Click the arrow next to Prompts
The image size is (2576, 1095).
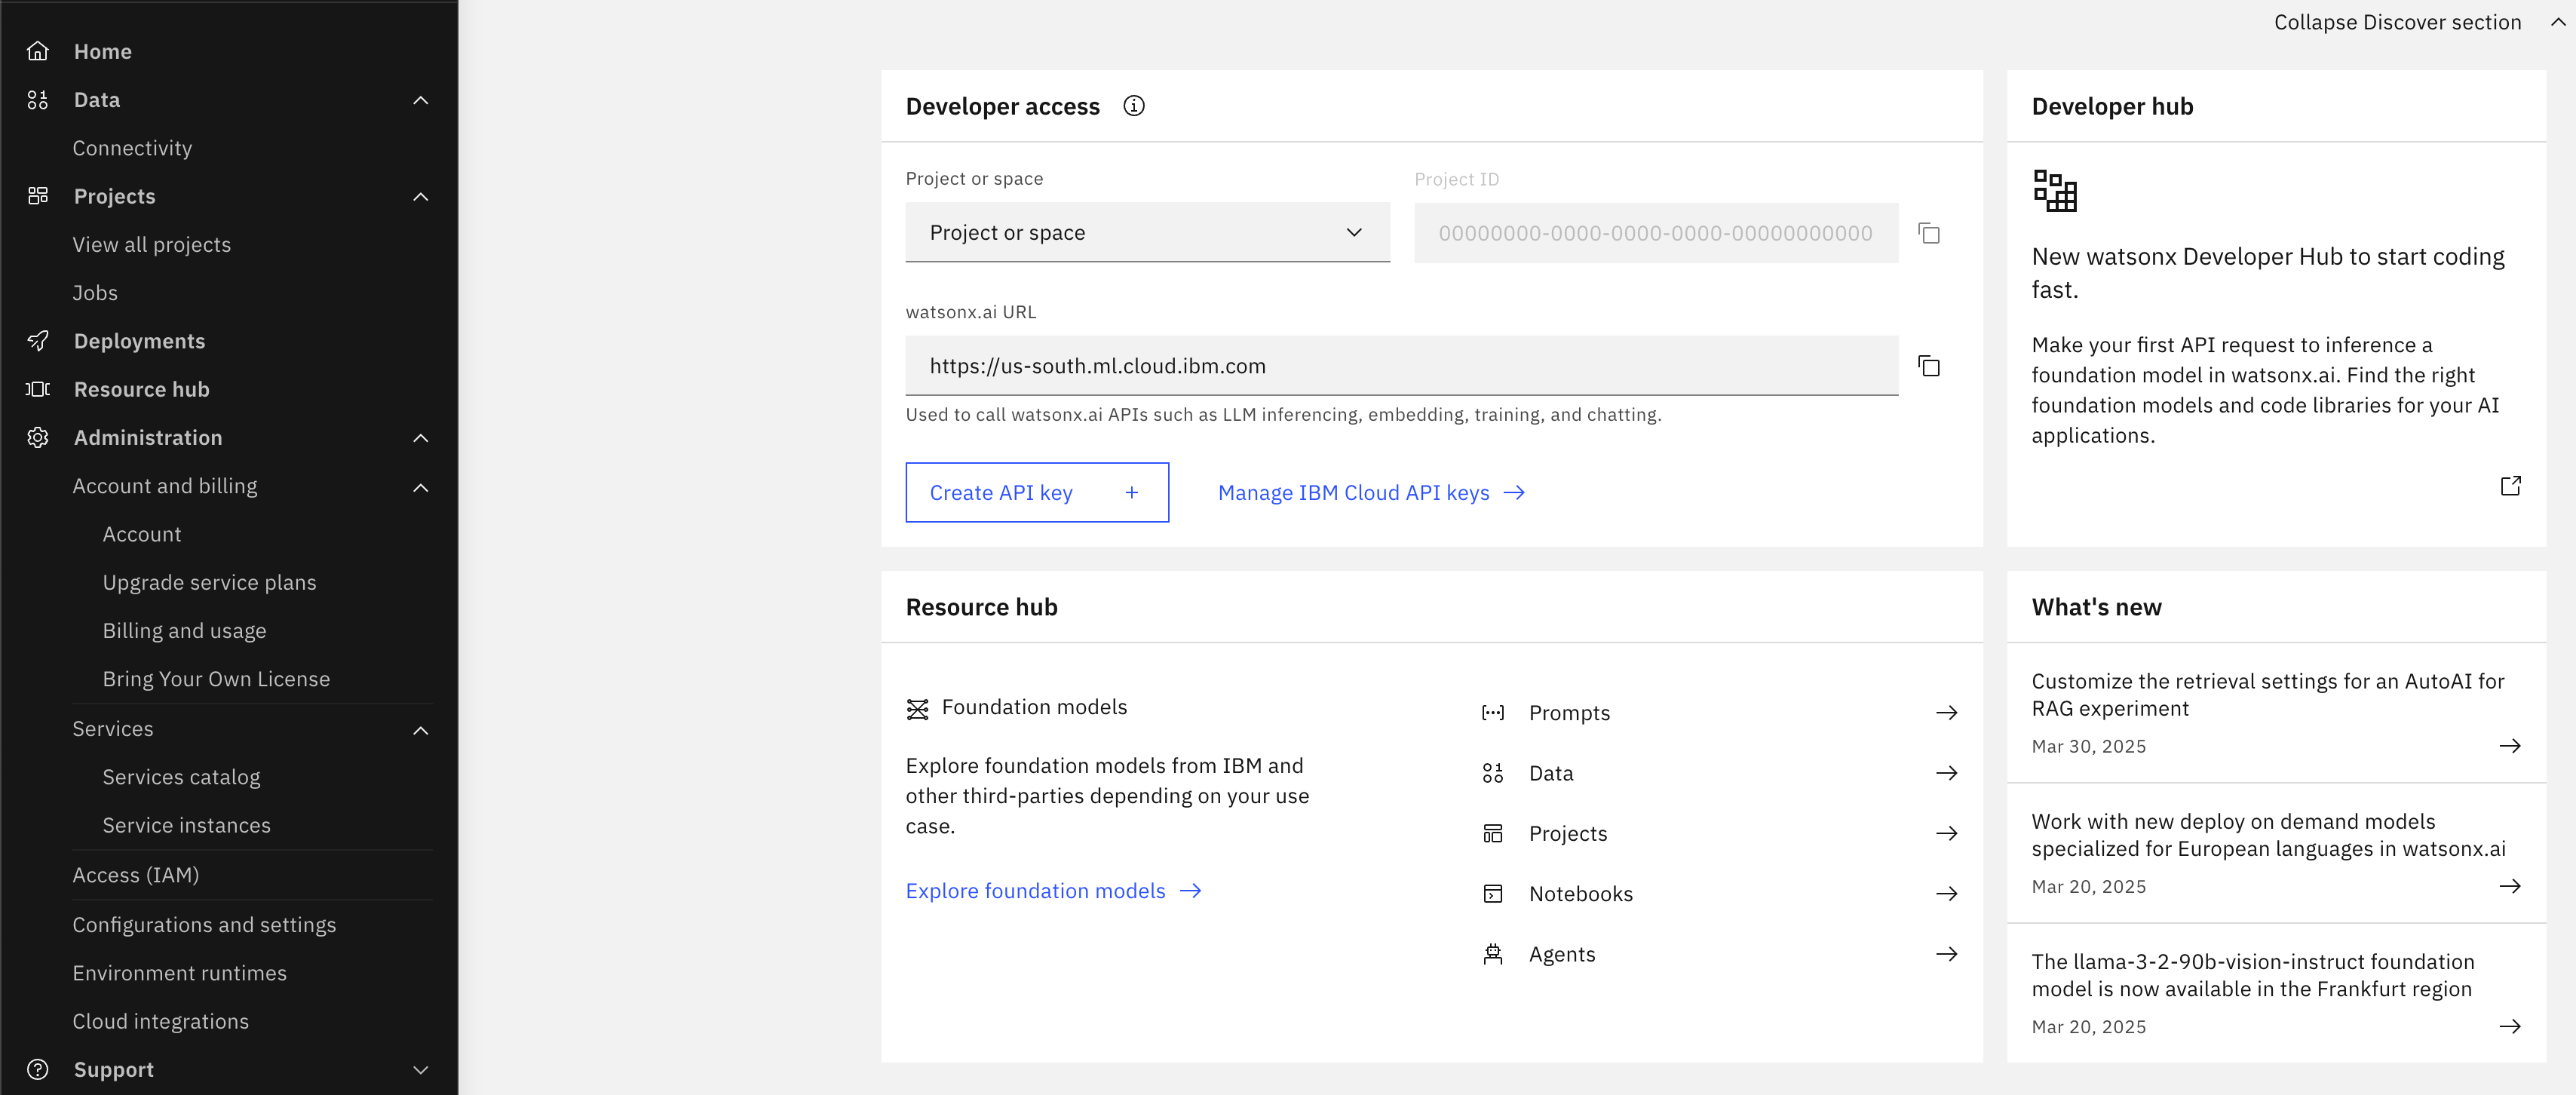[1946, 713]
